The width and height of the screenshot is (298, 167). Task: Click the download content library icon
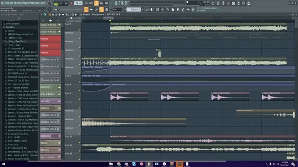pos(249,3)
